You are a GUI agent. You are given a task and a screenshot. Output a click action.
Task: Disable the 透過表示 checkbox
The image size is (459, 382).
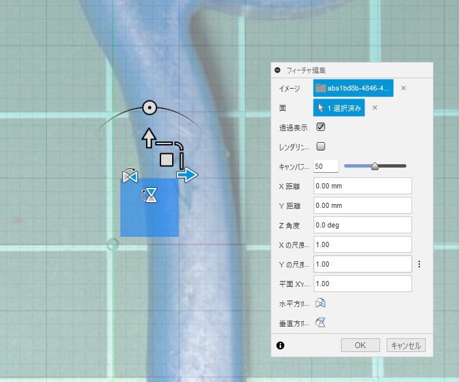[320, 127]
